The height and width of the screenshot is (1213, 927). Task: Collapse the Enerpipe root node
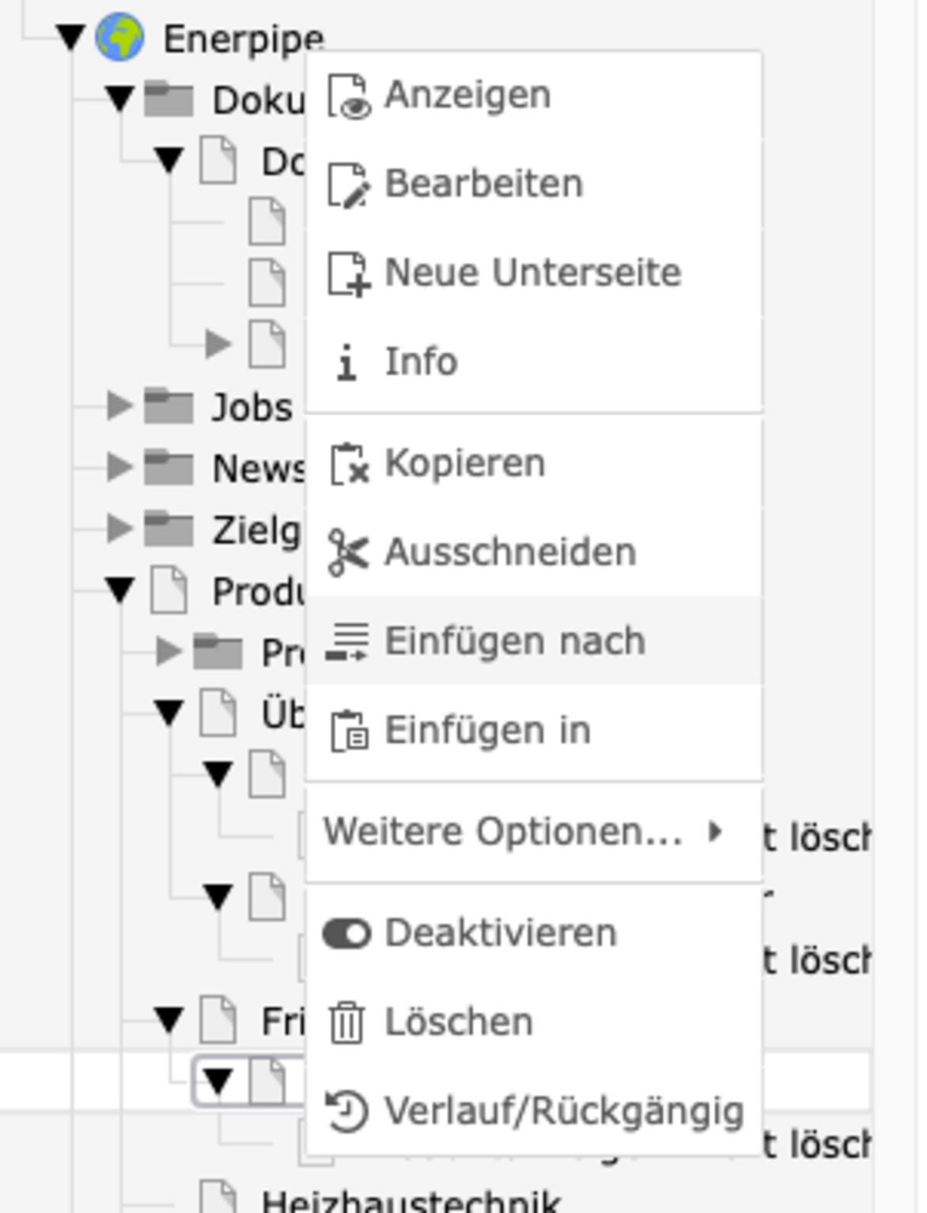click(70, 37)
